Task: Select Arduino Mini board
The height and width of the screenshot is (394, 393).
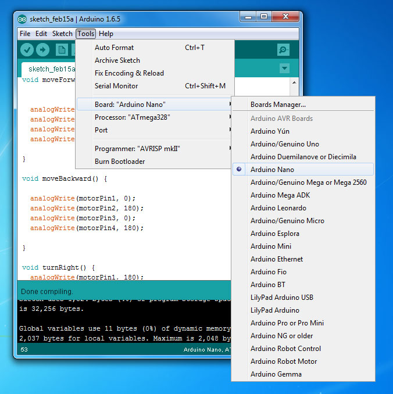Action: 303,246
